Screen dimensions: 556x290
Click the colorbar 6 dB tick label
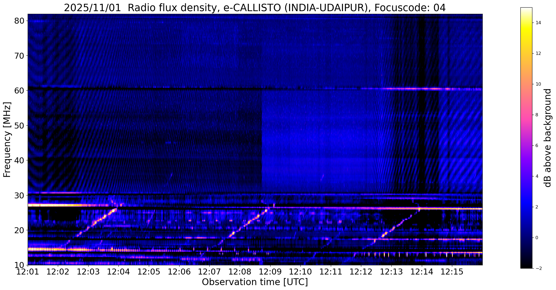(537, 146)
